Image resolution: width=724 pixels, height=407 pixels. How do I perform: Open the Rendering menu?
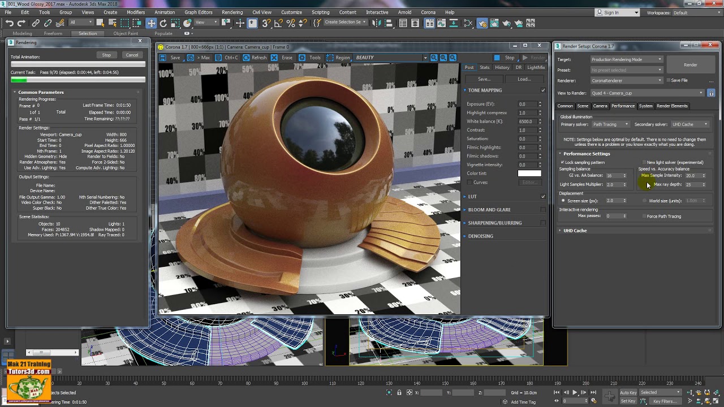(232, 12)
